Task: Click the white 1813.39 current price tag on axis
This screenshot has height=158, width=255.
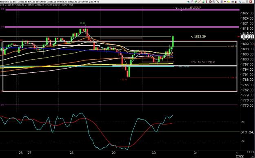Action: pos(247,37)
